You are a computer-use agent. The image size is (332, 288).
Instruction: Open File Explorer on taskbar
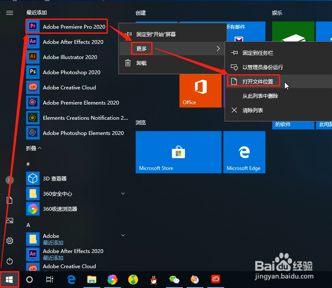92,280
